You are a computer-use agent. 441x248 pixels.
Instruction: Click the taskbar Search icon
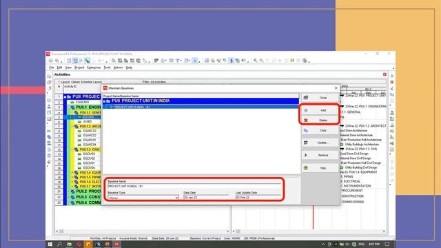point(59,244)
